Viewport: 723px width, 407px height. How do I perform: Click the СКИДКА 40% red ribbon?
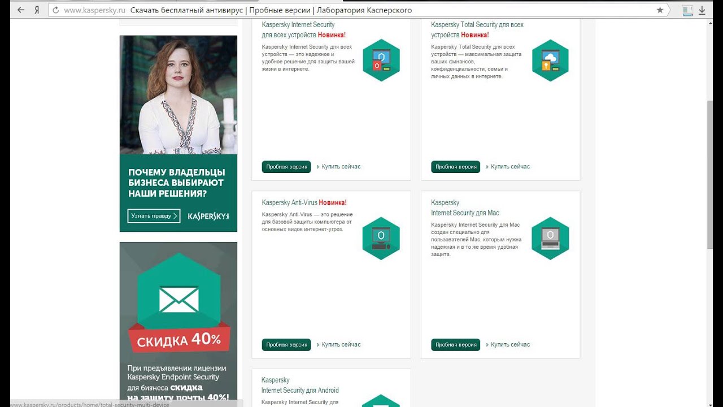(178, 339)
